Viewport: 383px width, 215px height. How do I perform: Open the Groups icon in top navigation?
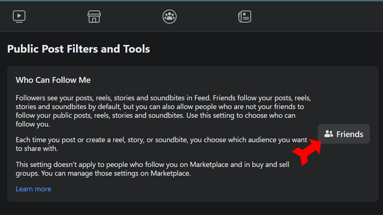coord(169,16)
